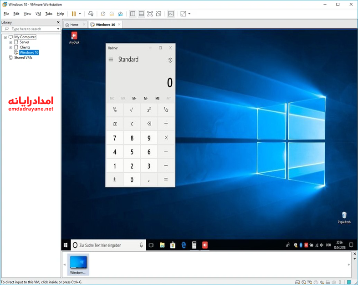This screenshot has width=358, height=285.
Task: Revert VM to previous snapshot
Action: (x=112, y=14)
